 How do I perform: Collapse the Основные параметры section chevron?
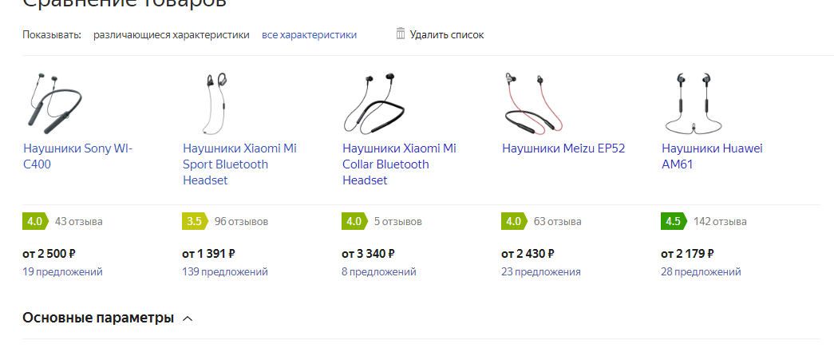[188, 318]
